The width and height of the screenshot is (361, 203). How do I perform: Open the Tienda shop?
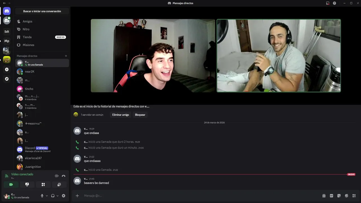(42, 37)
